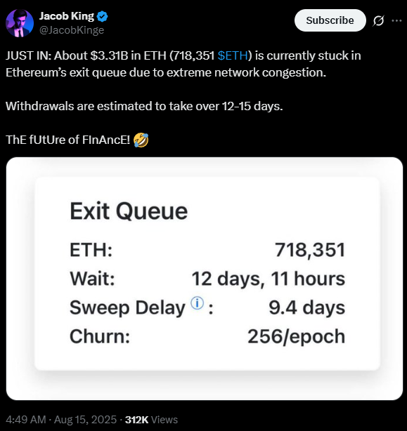Click the 9.4 days sweep delay value
The width and height of the screenshot is (407, 431).
pos(307,307)
